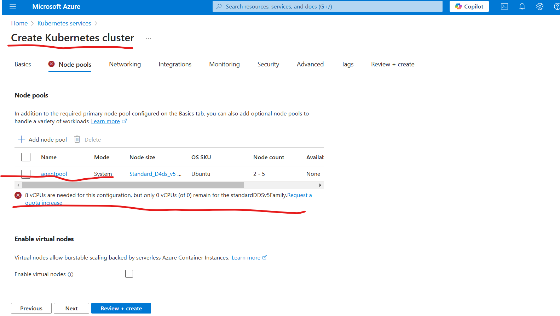Switch to the Review + create tab
This screenshot has height=316, width=560.
coord(393,64)
